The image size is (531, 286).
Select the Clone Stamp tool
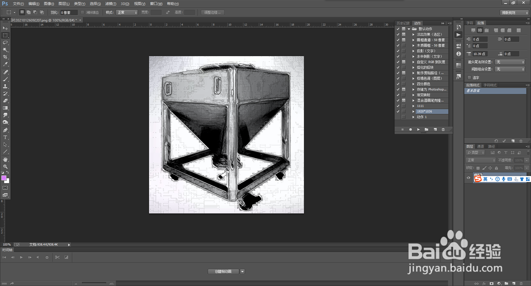tap(5, 86)
